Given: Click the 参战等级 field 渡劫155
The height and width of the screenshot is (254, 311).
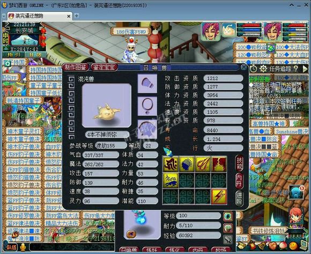Looking at the screenshot, I should point(110,146).
